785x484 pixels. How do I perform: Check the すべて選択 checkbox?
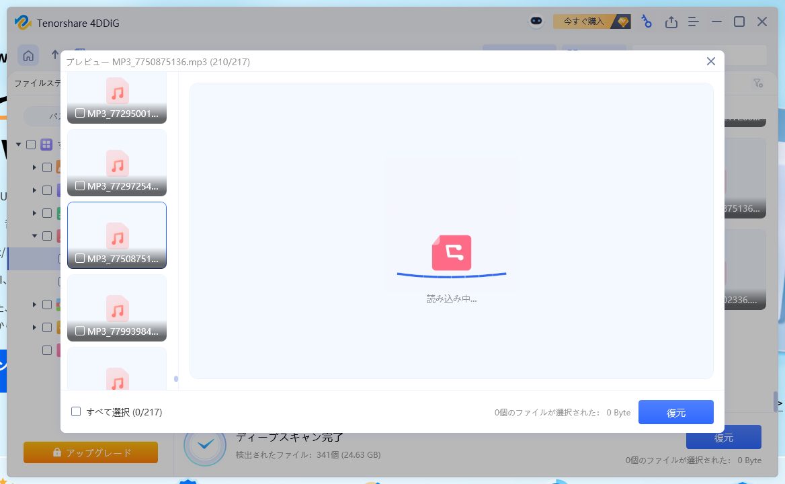click(x=76, y=411)
